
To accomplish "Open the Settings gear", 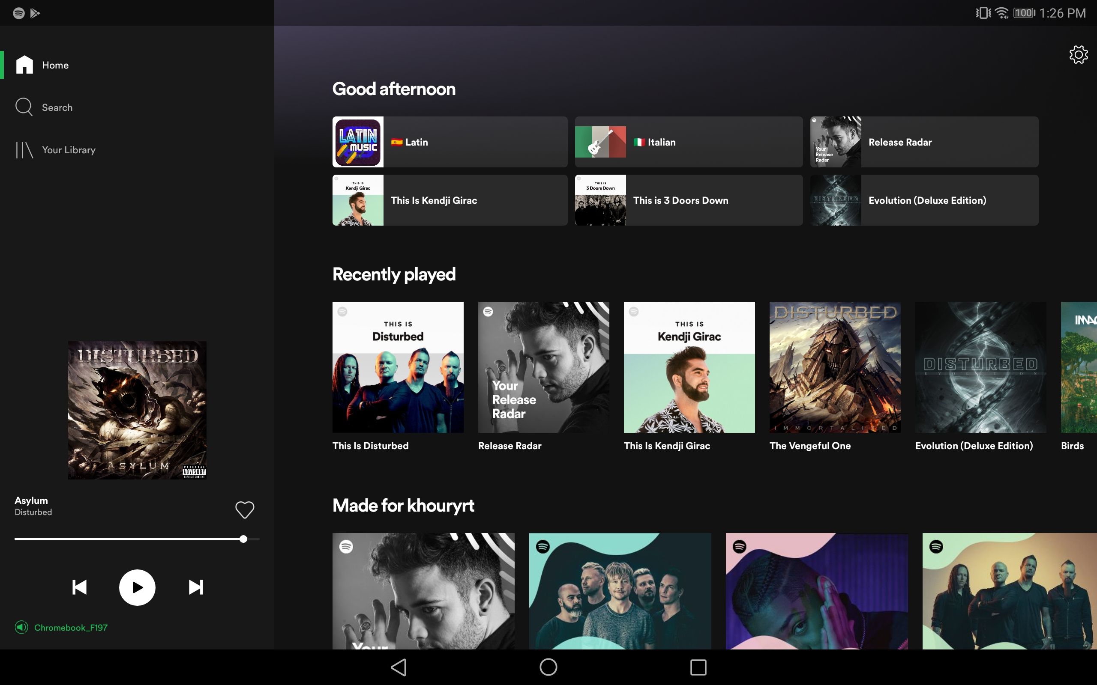I will pyautogui.click(x=1078, y=54).
